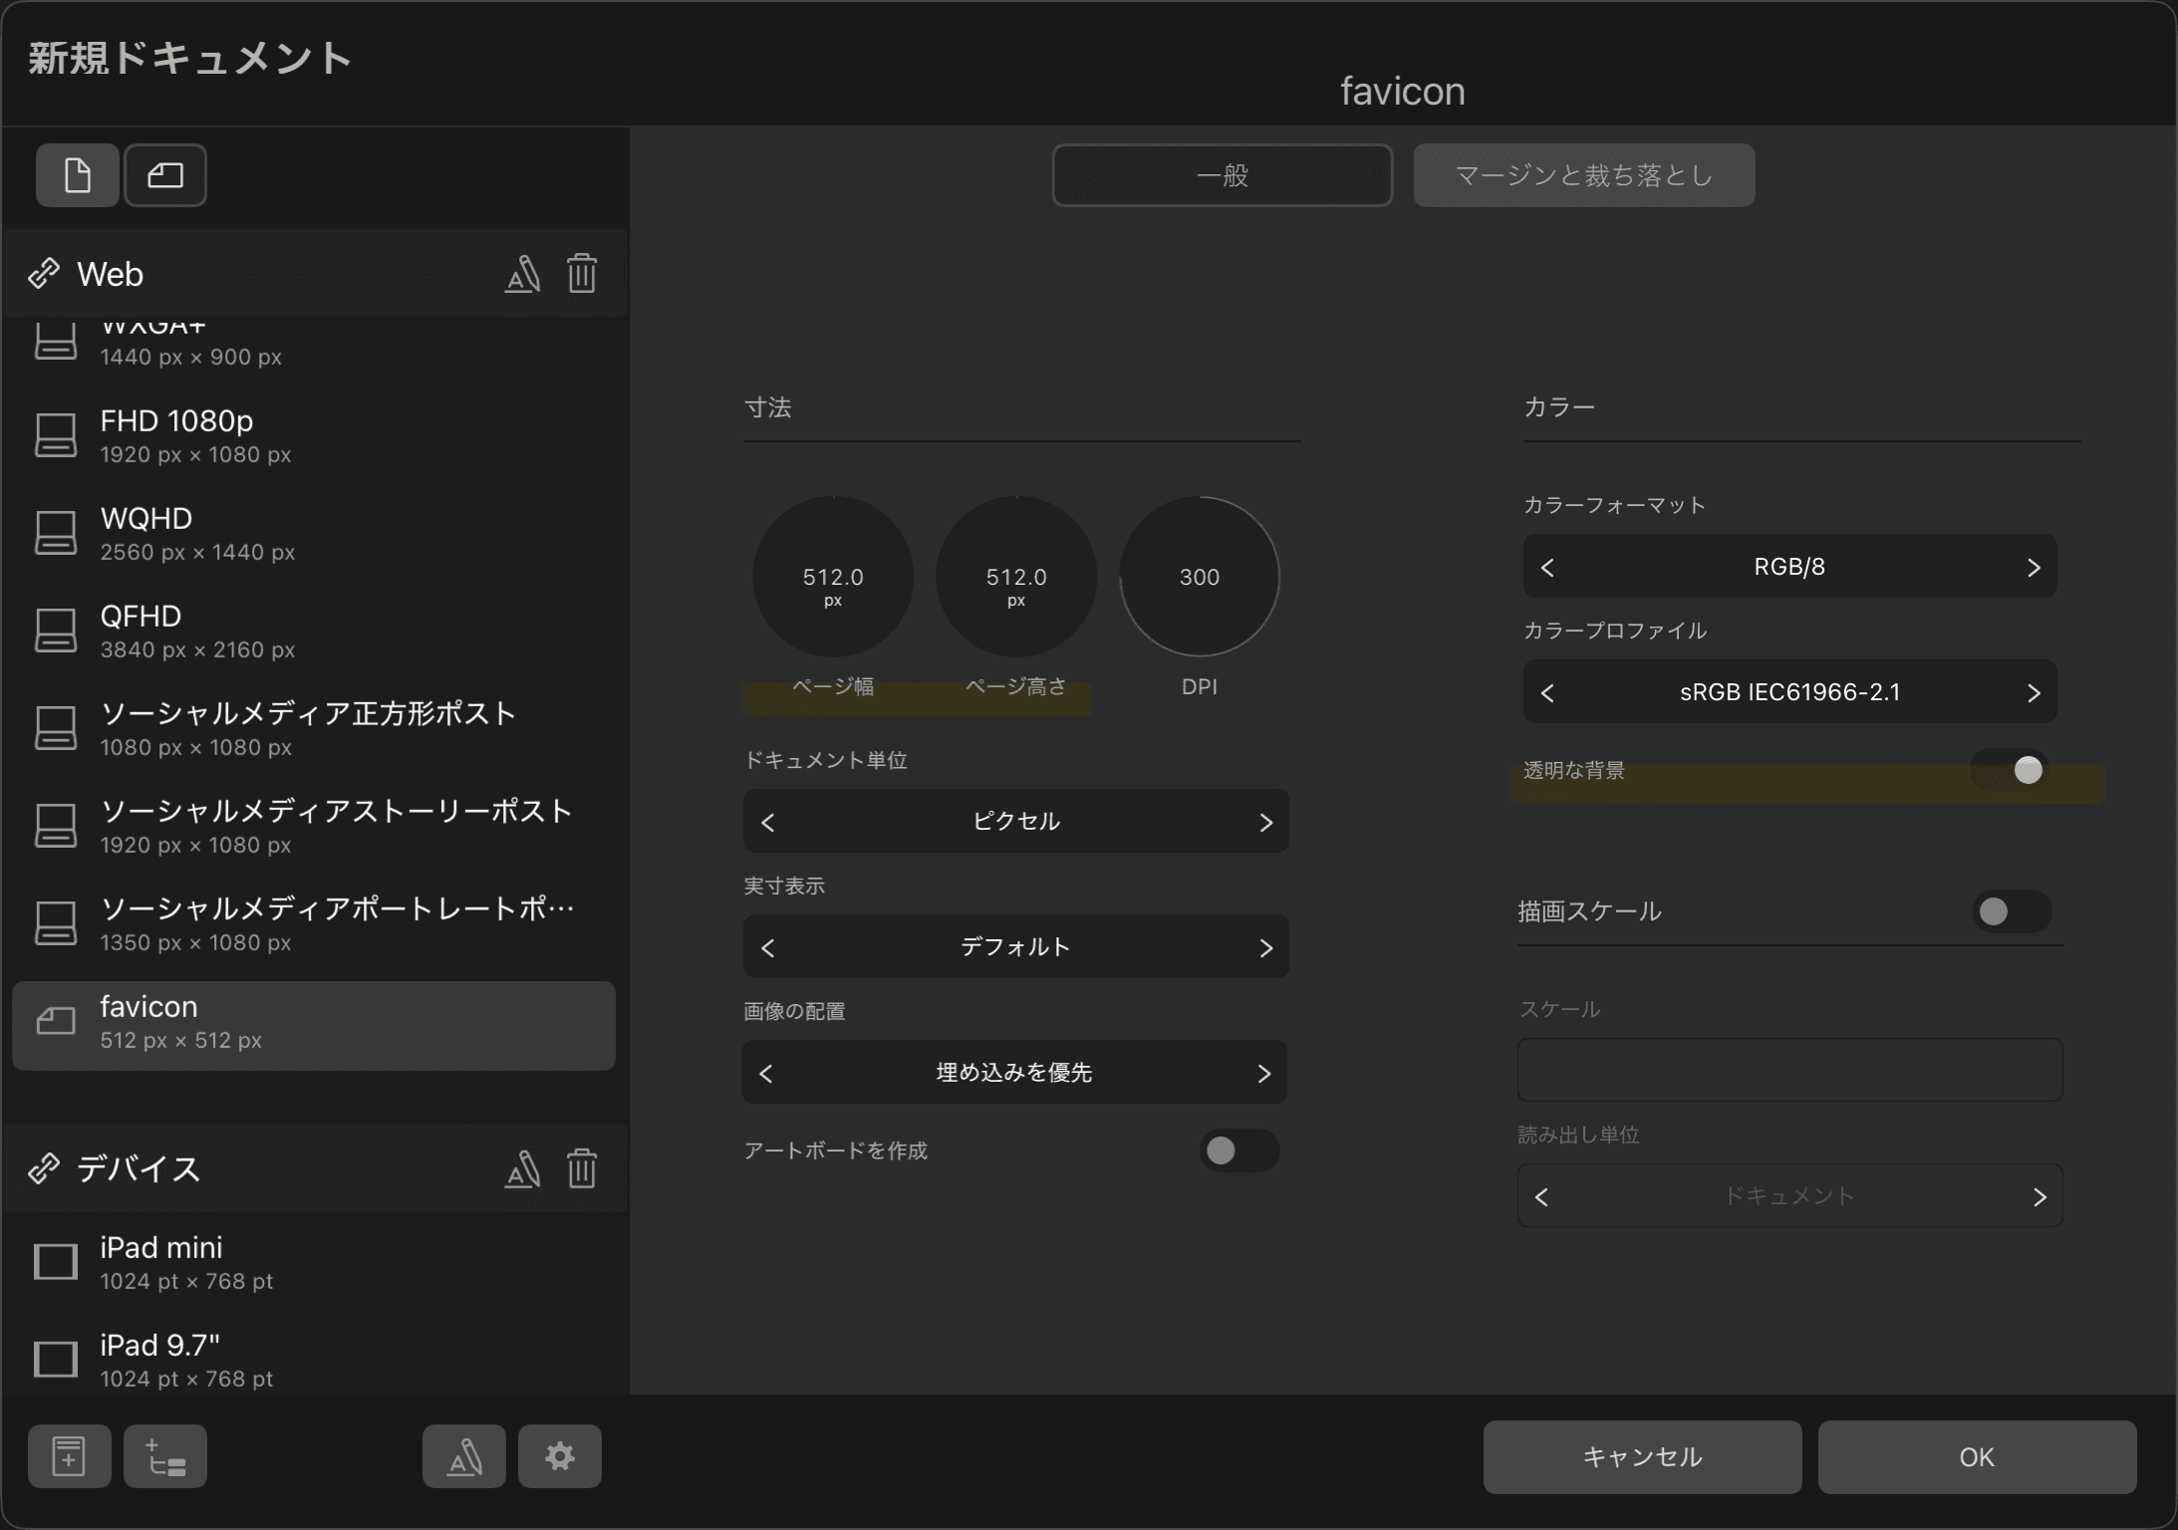Image resolution: width=2178 pixels, height=1530 pixels.
Task: Click previous arrow on 画像の配置 selector
Action: (x=765, y=1073)
